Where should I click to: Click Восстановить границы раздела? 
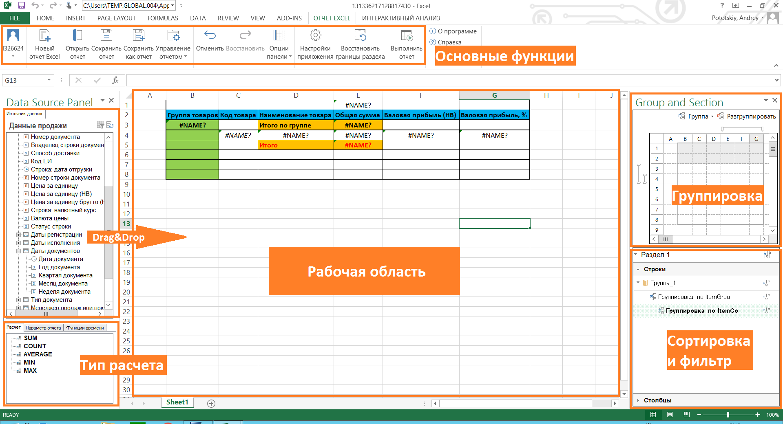tap(360, 44)
